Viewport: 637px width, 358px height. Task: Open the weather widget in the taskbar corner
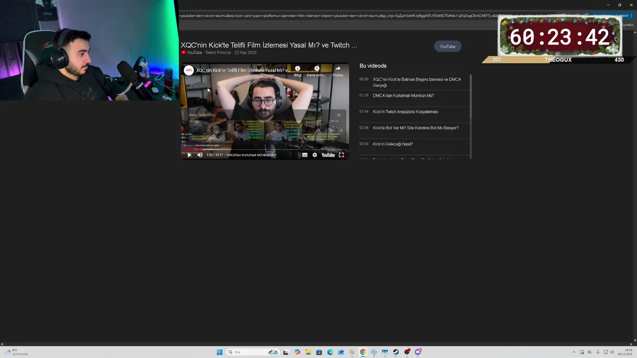[16, 352]
